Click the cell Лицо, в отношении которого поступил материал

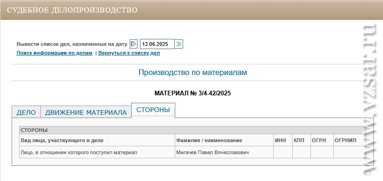click(97, 153)
